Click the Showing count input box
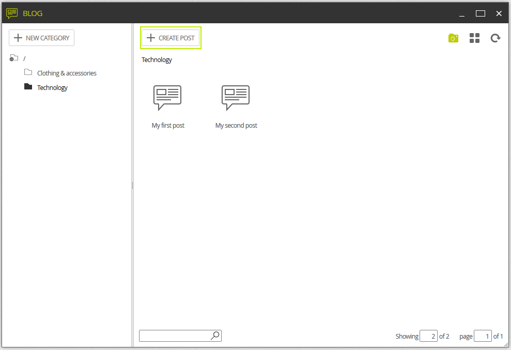This screenshot has width=511, height=350. pos(428,336)
